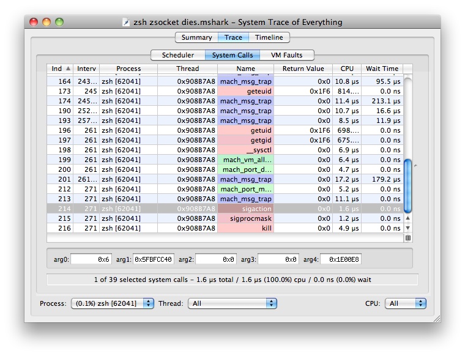This screenshot has width=465, height=356.
Task: Select the kill row at index 216
Action: [x=225, y=228]
